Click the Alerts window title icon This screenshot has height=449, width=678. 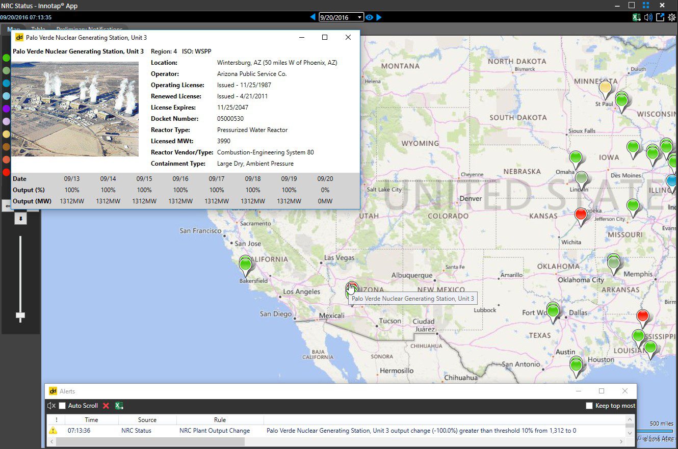(x=53, y=391)
